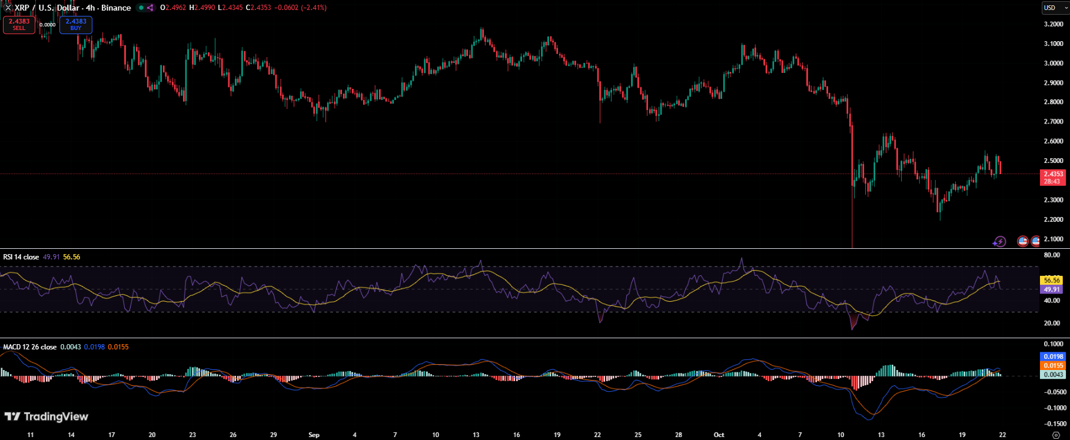Click the red 2.4353 current price label

click(x=1053, y=174)
